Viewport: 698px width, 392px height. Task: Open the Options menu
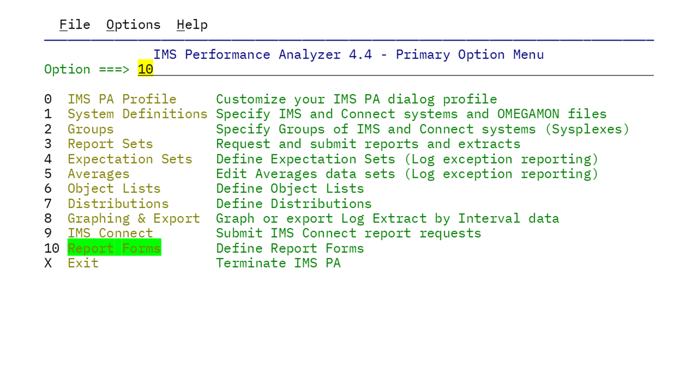(x=133, y=24)
